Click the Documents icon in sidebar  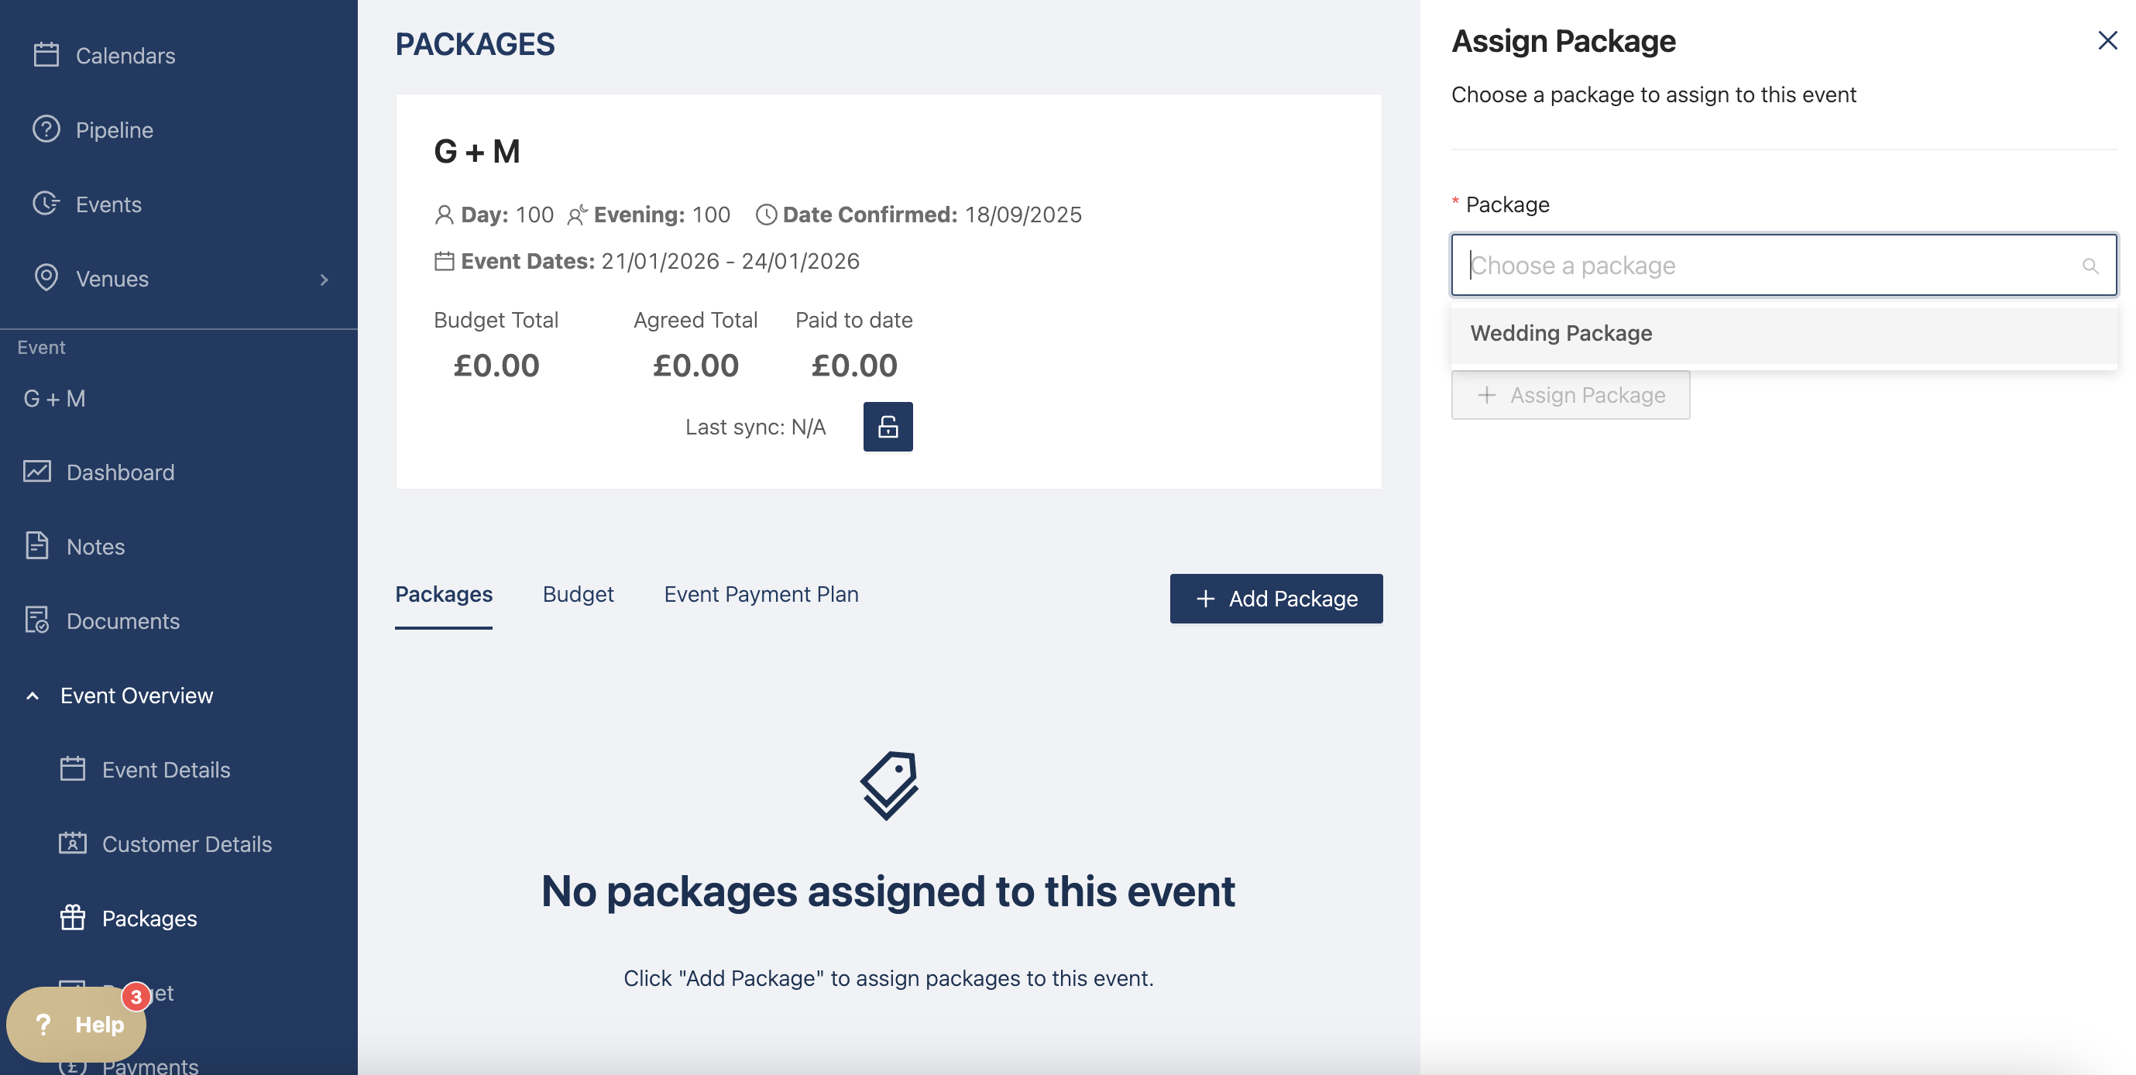pos(37,620)
